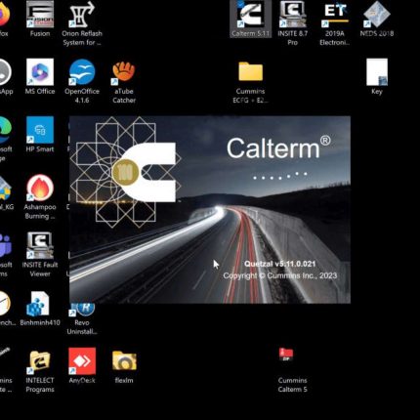Image resolution: width=420 pixels, height=420 pixels.
Task: Open the Cummins ECFG folder
Action: click(250, 81)
